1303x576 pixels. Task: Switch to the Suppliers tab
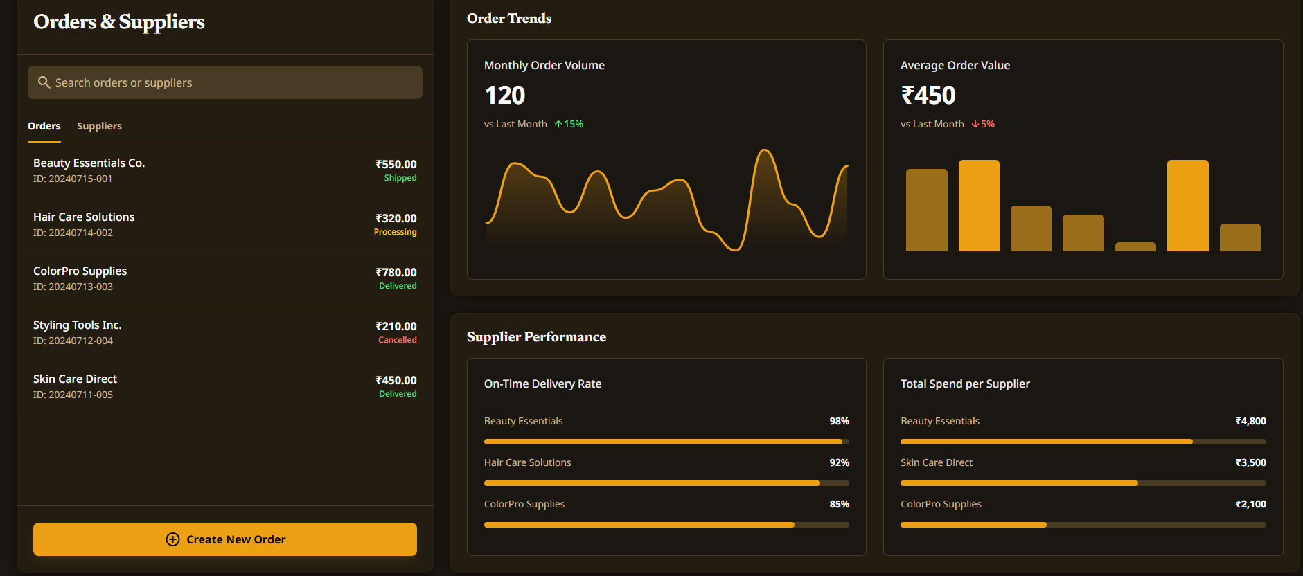(99, 126)
